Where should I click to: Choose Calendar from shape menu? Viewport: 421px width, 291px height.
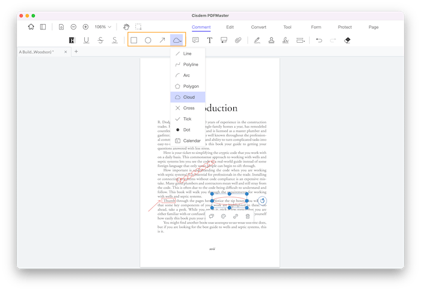coord(188,141)
